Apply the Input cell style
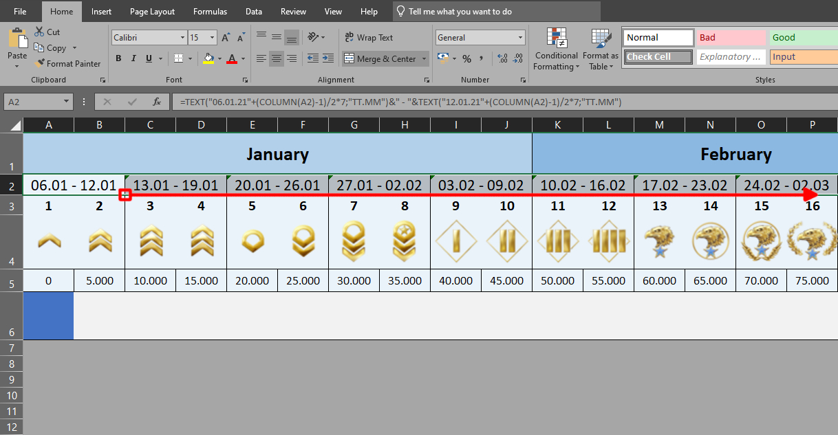This screenshot has height=435, width=838. 804,57
